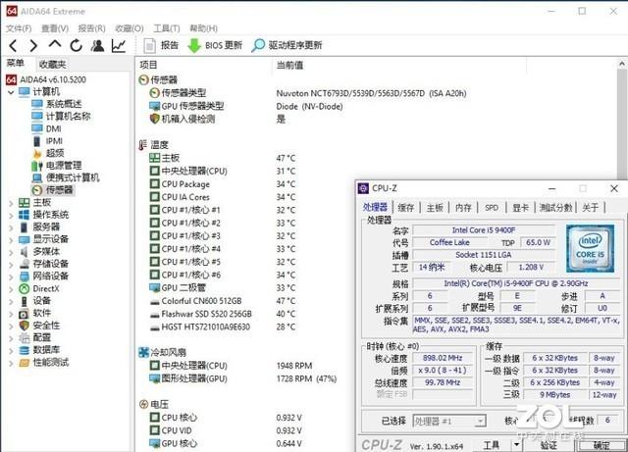This screenshot has width=628, height=452.
Task: Select 电源管理 tree item
Action: tap(57, 166)
